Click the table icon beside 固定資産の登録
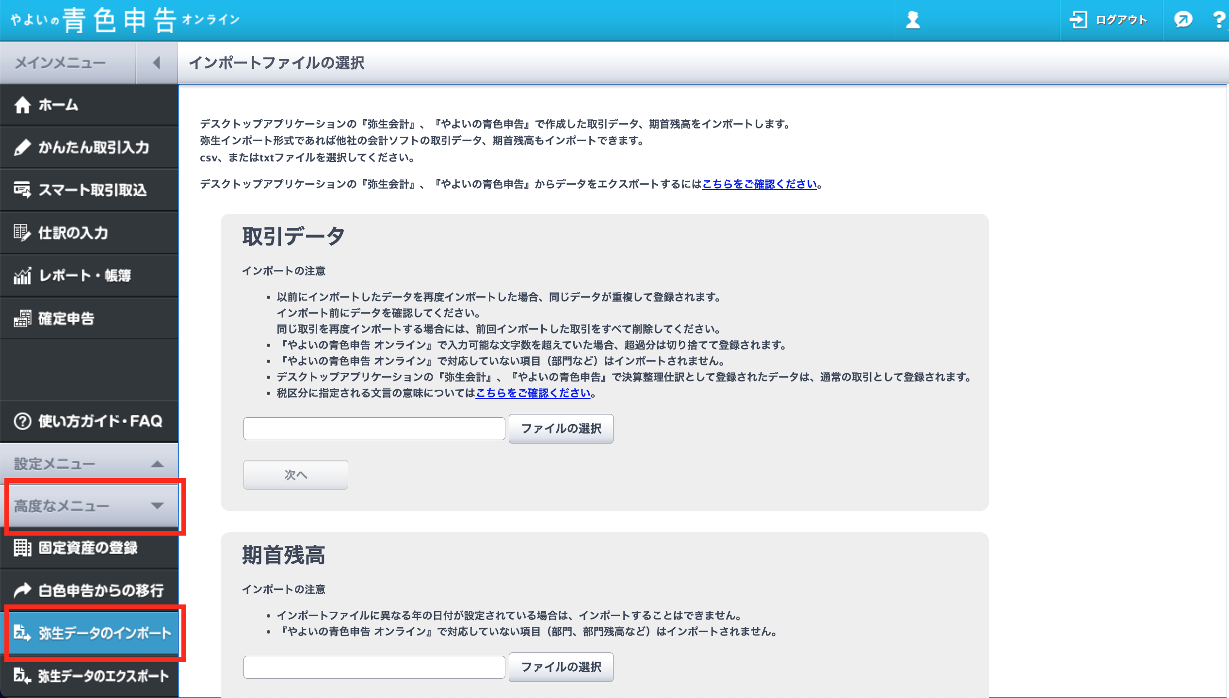 click(22, 548)
